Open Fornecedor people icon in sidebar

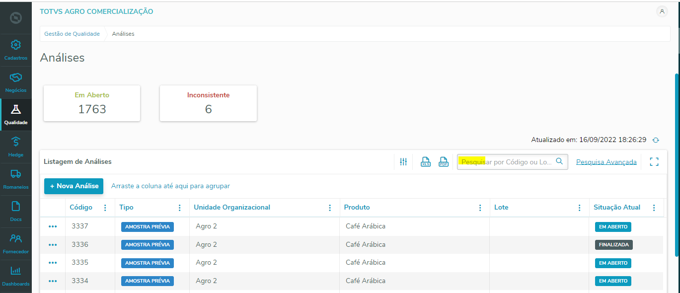tap(16, 239)
